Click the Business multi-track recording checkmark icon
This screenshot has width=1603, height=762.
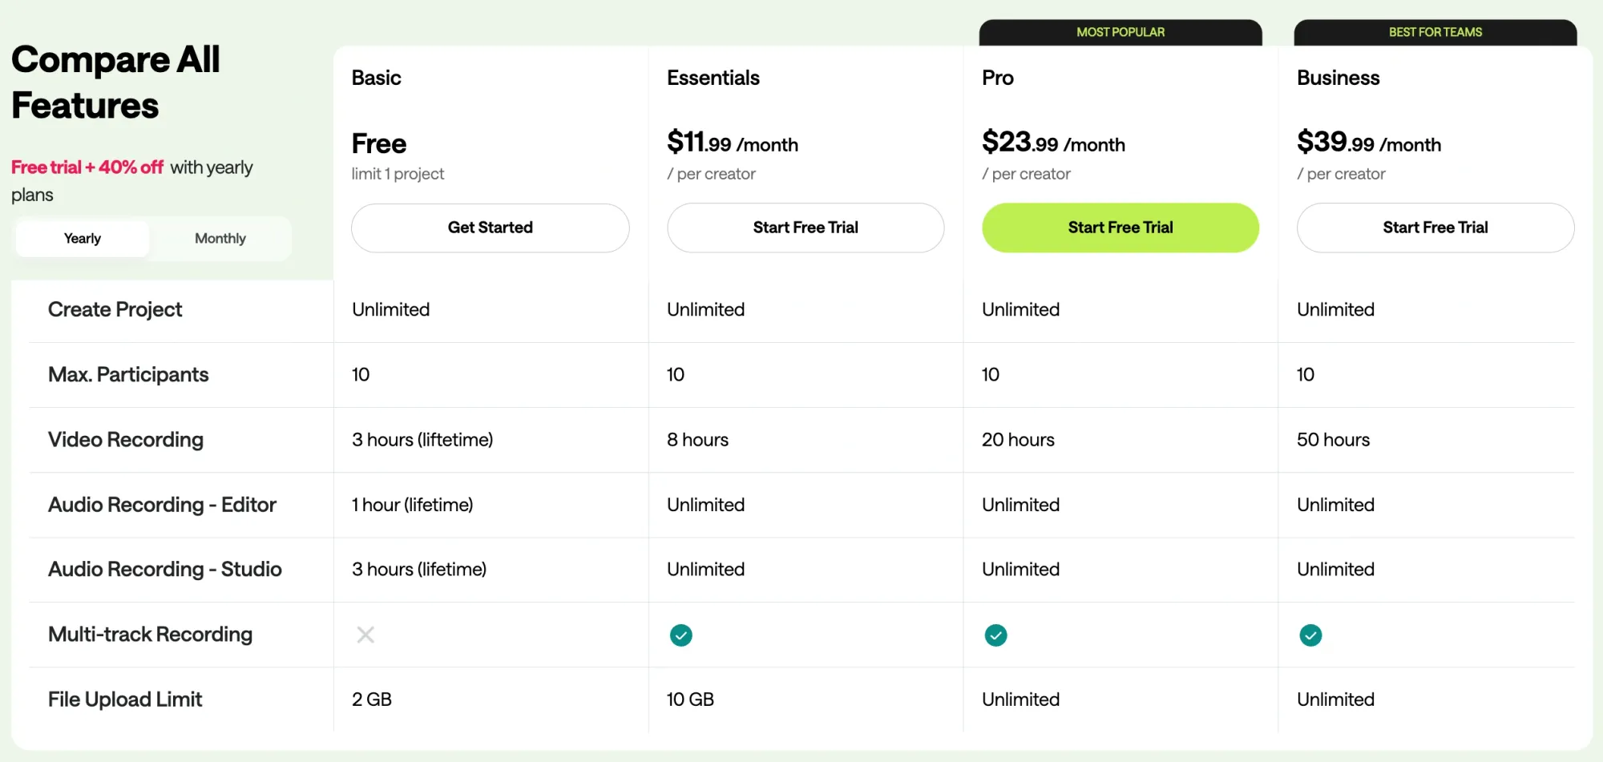[1310, 635]
